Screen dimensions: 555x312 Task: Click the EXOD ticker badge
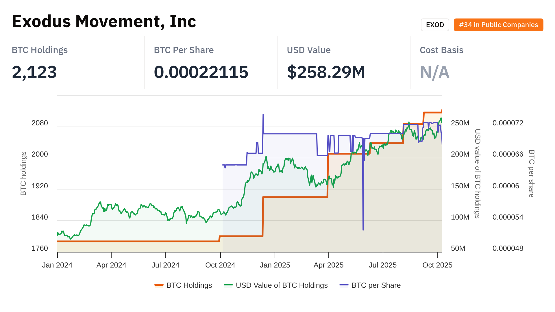pos(435,25)
